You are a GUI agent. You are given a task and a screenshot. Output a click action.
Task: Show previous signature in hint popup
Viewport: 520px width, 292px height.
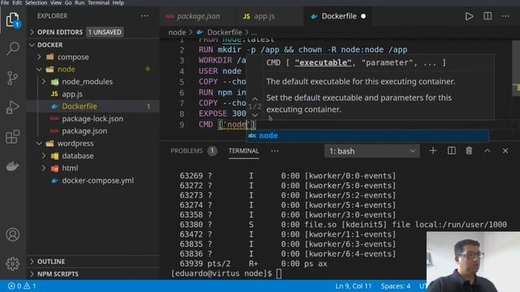254,99
